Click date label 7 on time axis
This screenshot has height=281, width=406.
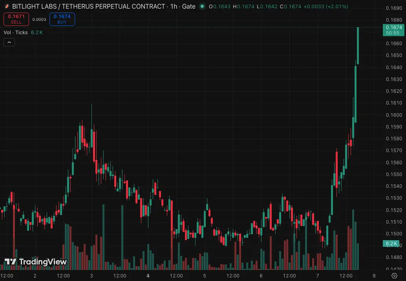click(x=318, y=276)
